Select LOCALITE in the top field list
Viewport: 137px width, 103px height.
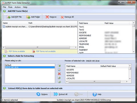(x=105, y=41)
